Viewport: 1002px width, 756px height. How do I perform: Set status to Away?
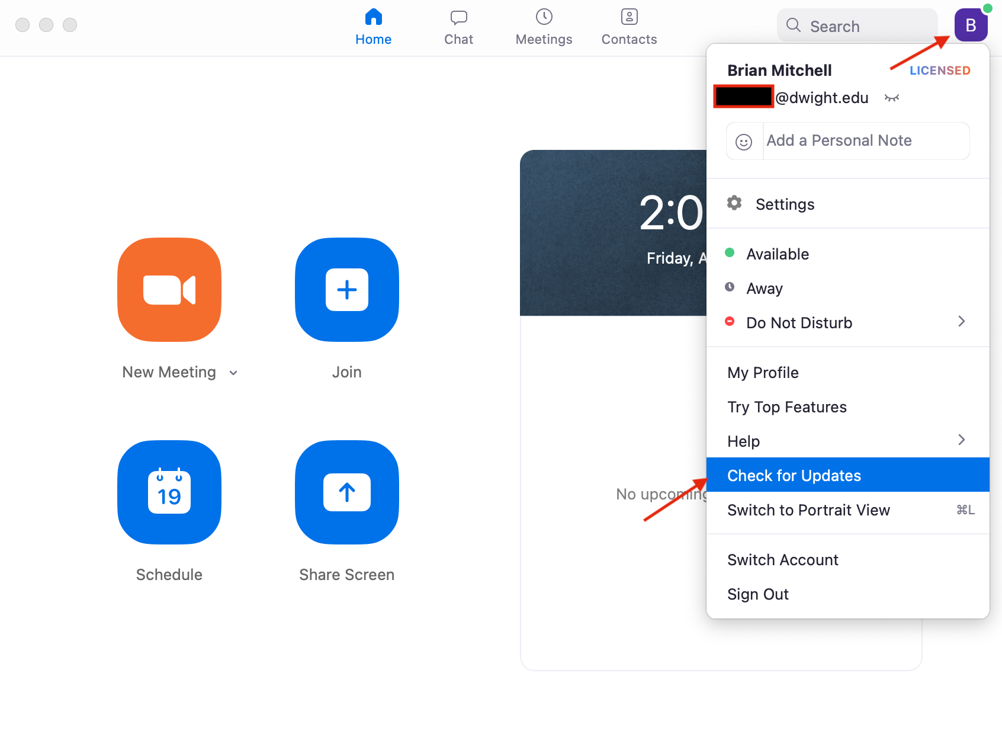point(848,289)
